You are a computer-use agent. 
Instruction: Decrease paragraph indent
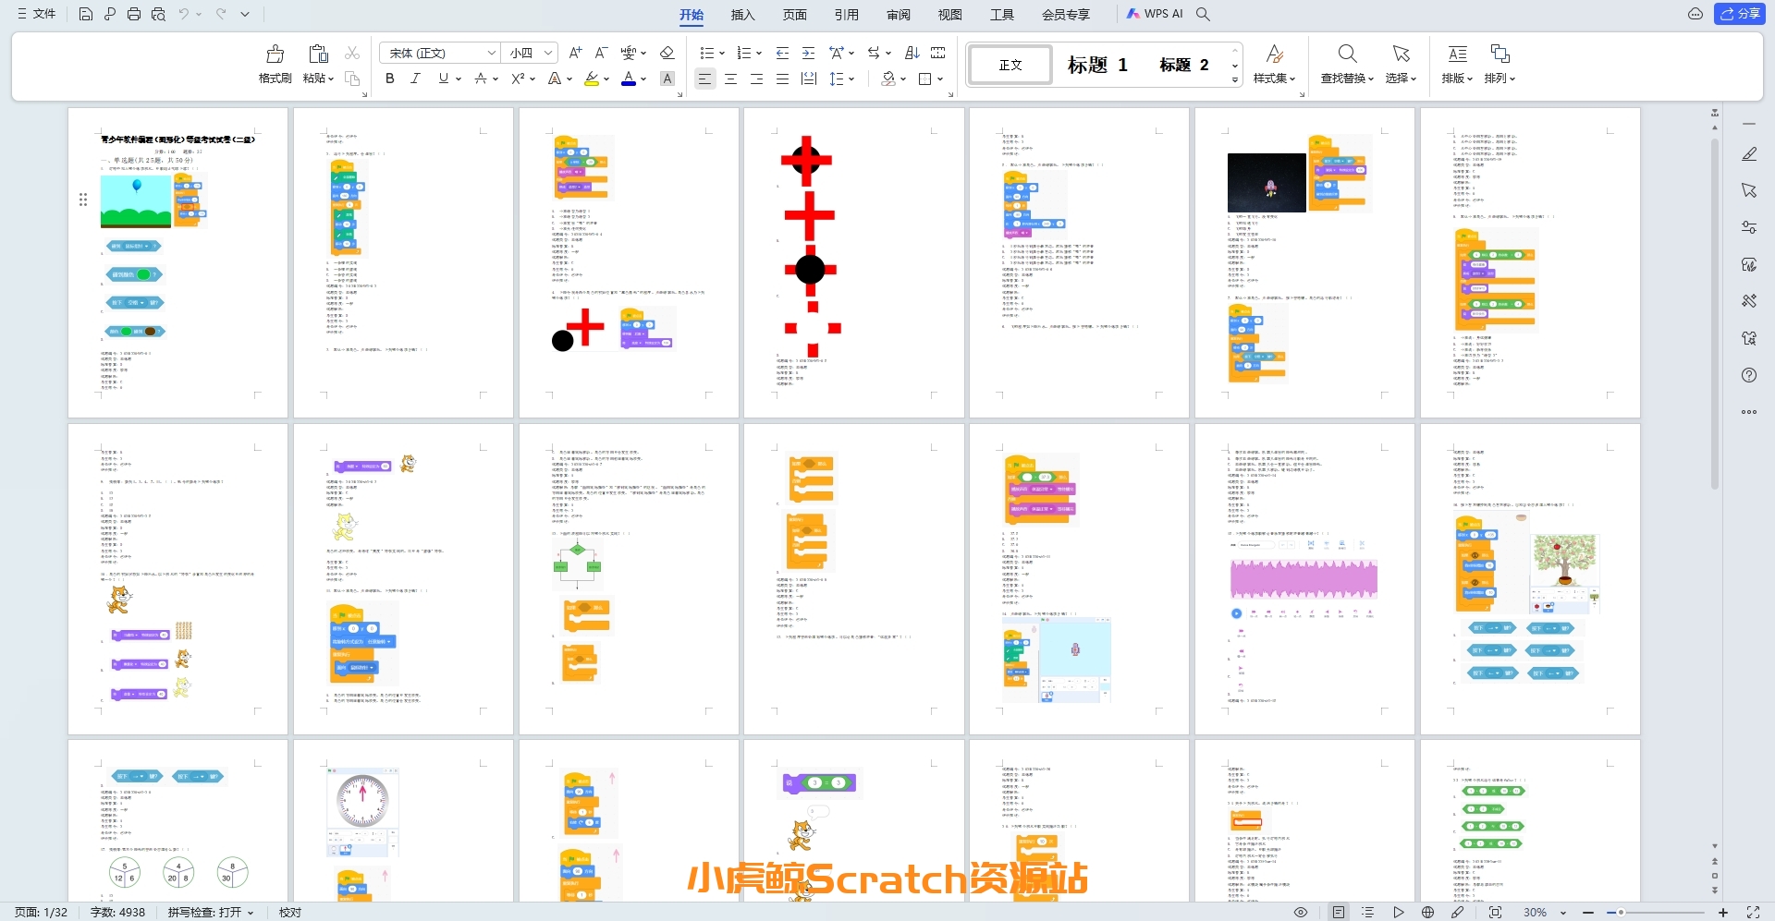pos(782,53)
